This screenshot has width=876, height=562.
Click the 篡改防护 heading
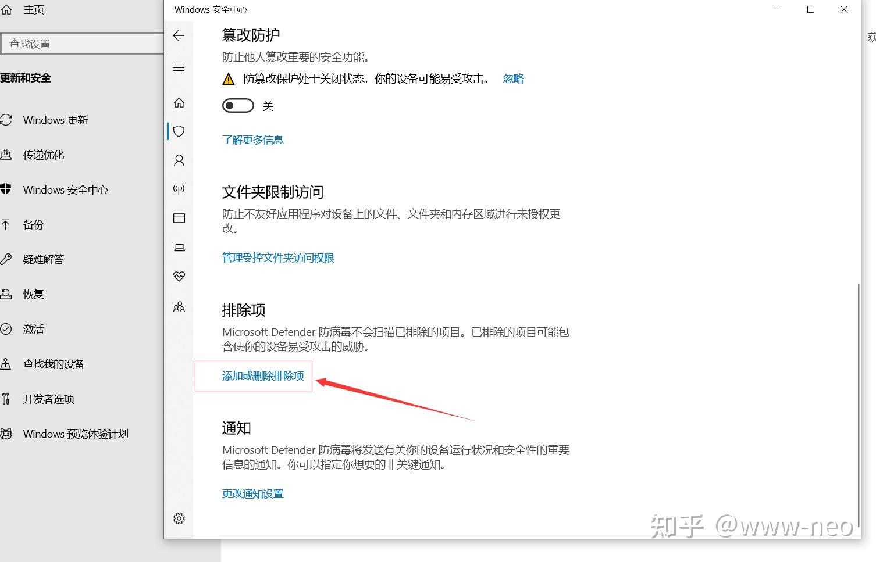point(251,35)
